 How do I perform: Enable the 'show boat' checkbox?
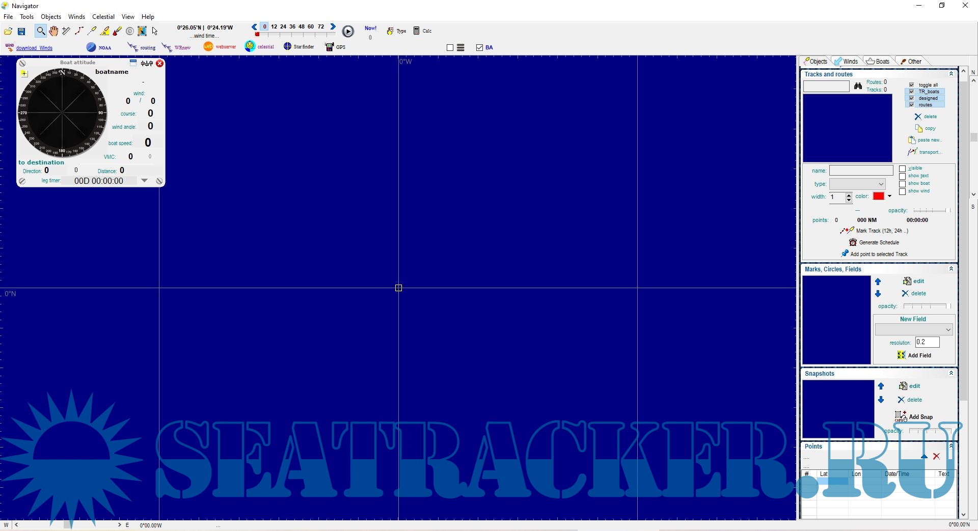pos(903,184)
